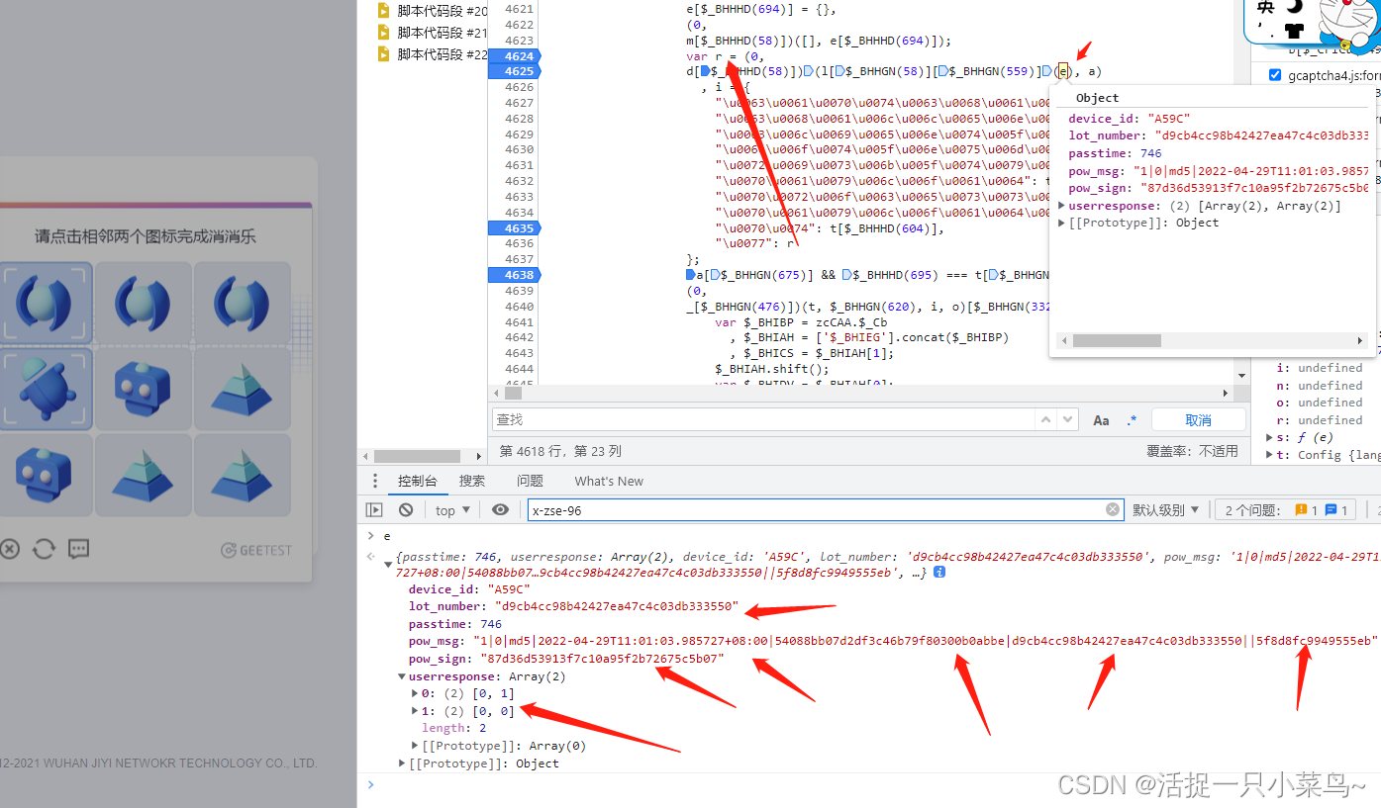Jump to previous search result arrow
The height and width of the screenshot is (808, 1381).
[x=1045, y=420]
